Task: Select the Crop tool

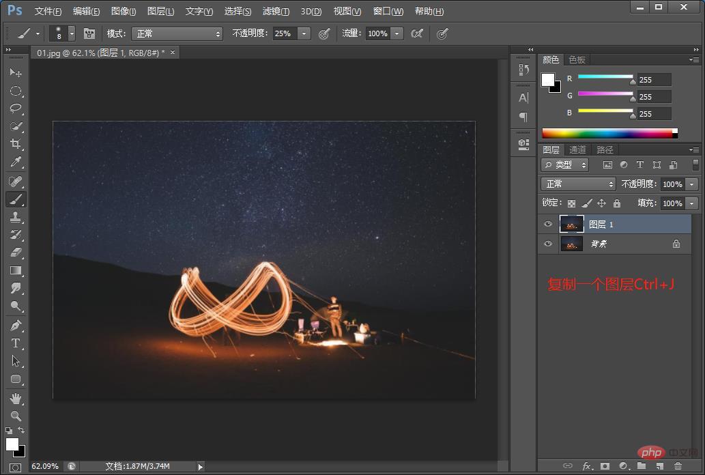Action: click(x=16, y=144)
